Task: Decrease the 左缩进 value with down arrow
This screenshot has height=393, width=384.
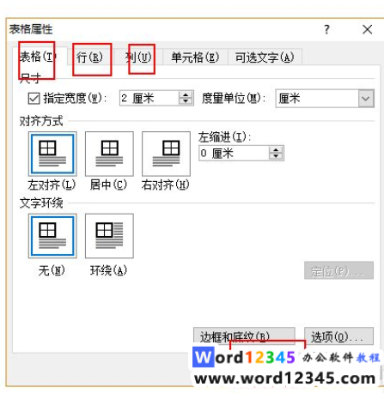Action: click(x=276, y=156)
